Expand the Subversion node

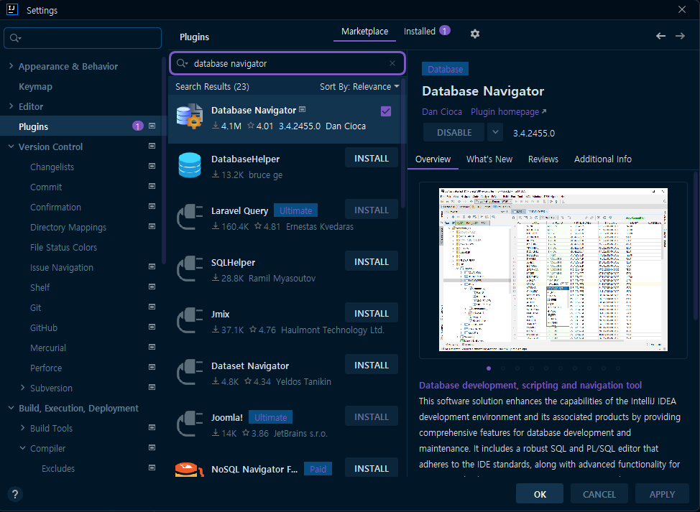[x=23, y=388]
